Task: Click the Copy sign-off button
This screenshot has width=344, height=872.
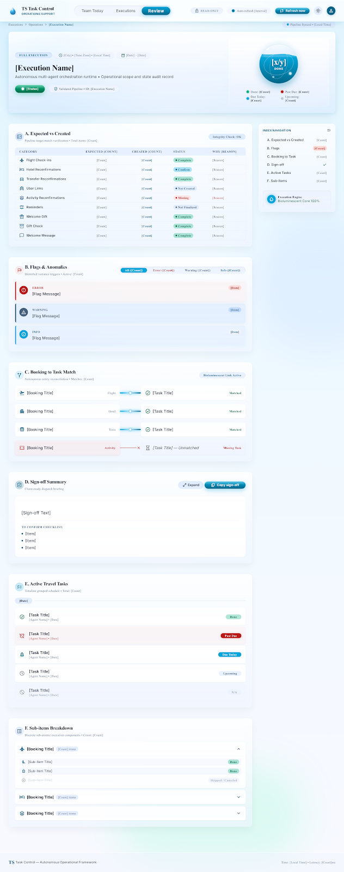Action: [225, 485]
